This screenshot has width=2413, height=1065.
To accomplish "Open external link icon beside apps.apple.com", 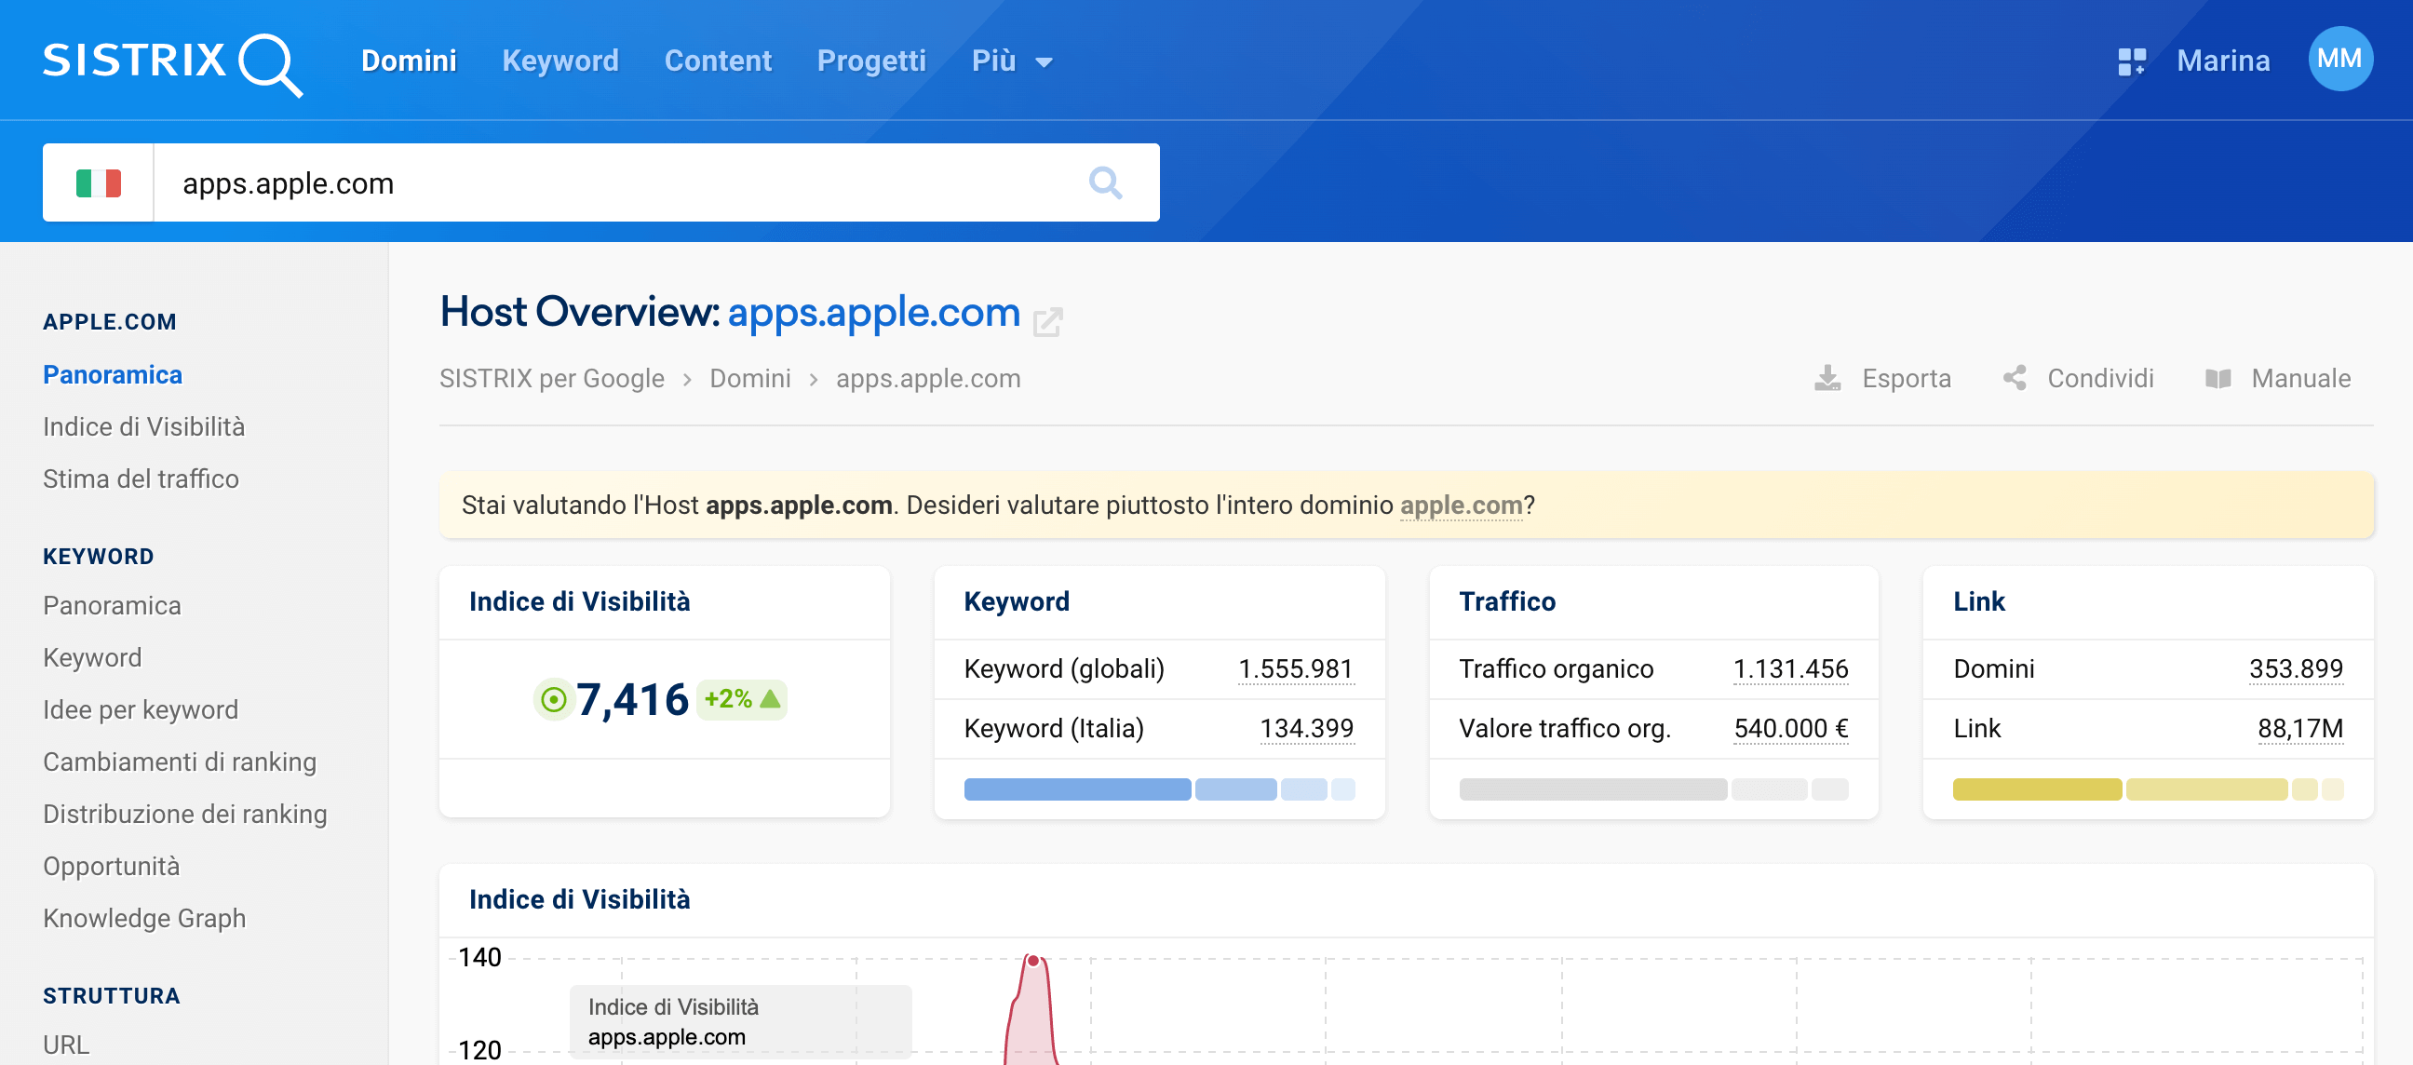I will tap(1047, 321).
